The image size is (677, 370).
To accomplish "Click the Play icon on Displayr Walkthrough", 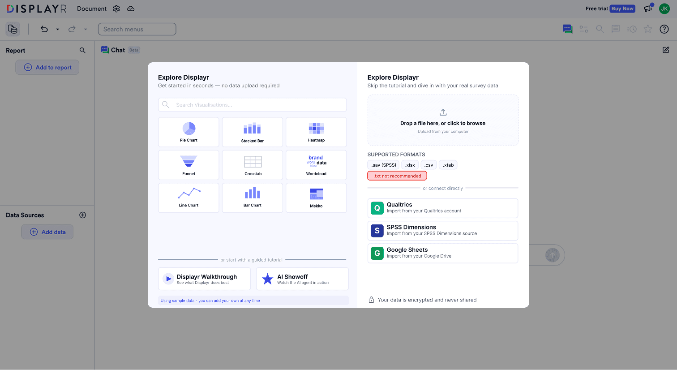I will click(x=168, y=279).
